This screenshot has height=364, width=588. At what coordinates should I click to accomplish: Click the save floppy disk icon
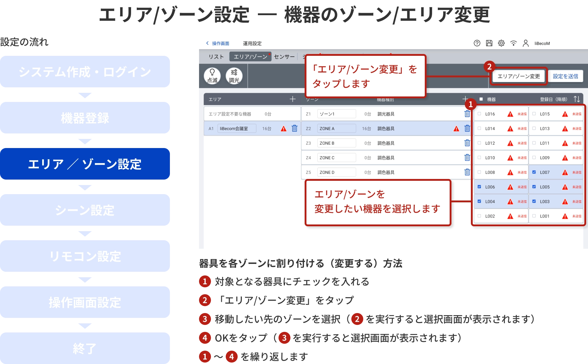[489, 43]
